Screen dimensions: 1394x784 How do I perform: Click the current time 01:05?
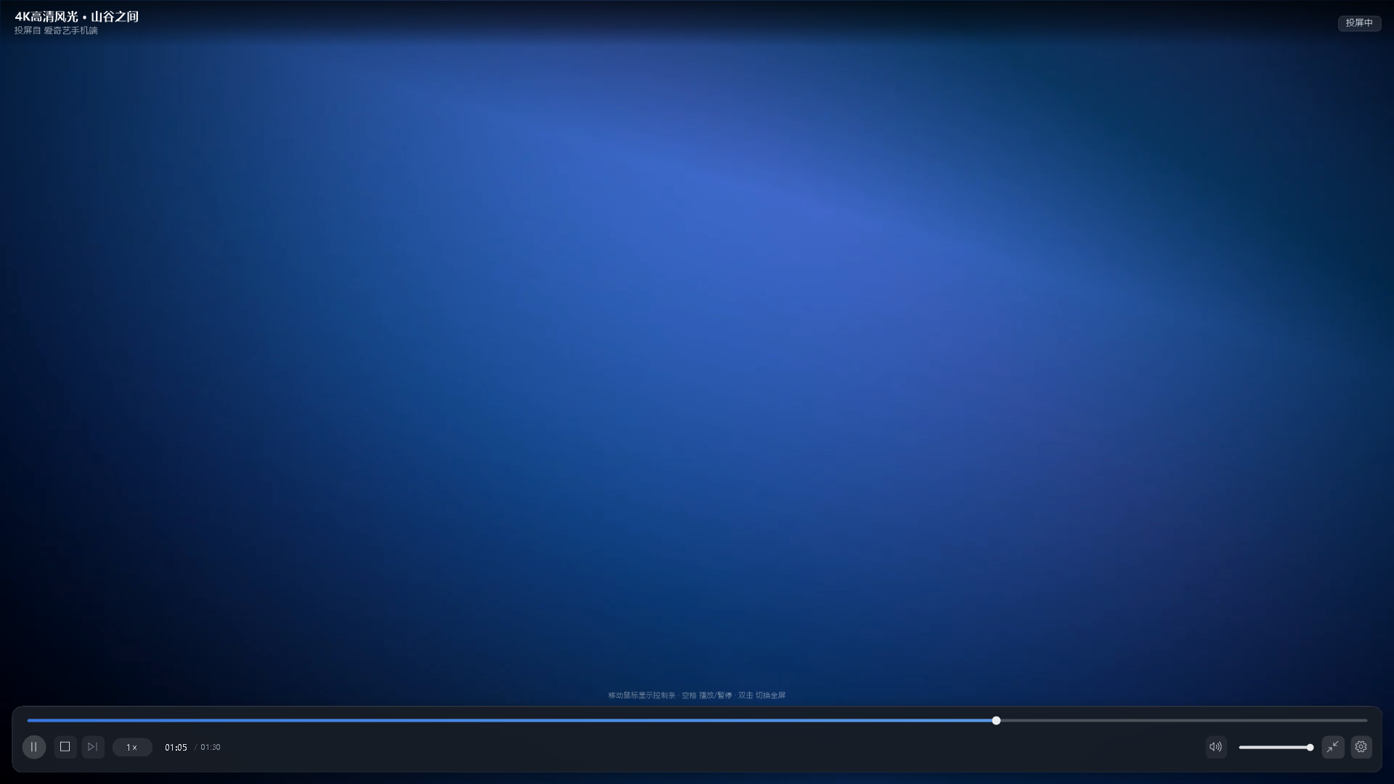(x=176, y=747)
